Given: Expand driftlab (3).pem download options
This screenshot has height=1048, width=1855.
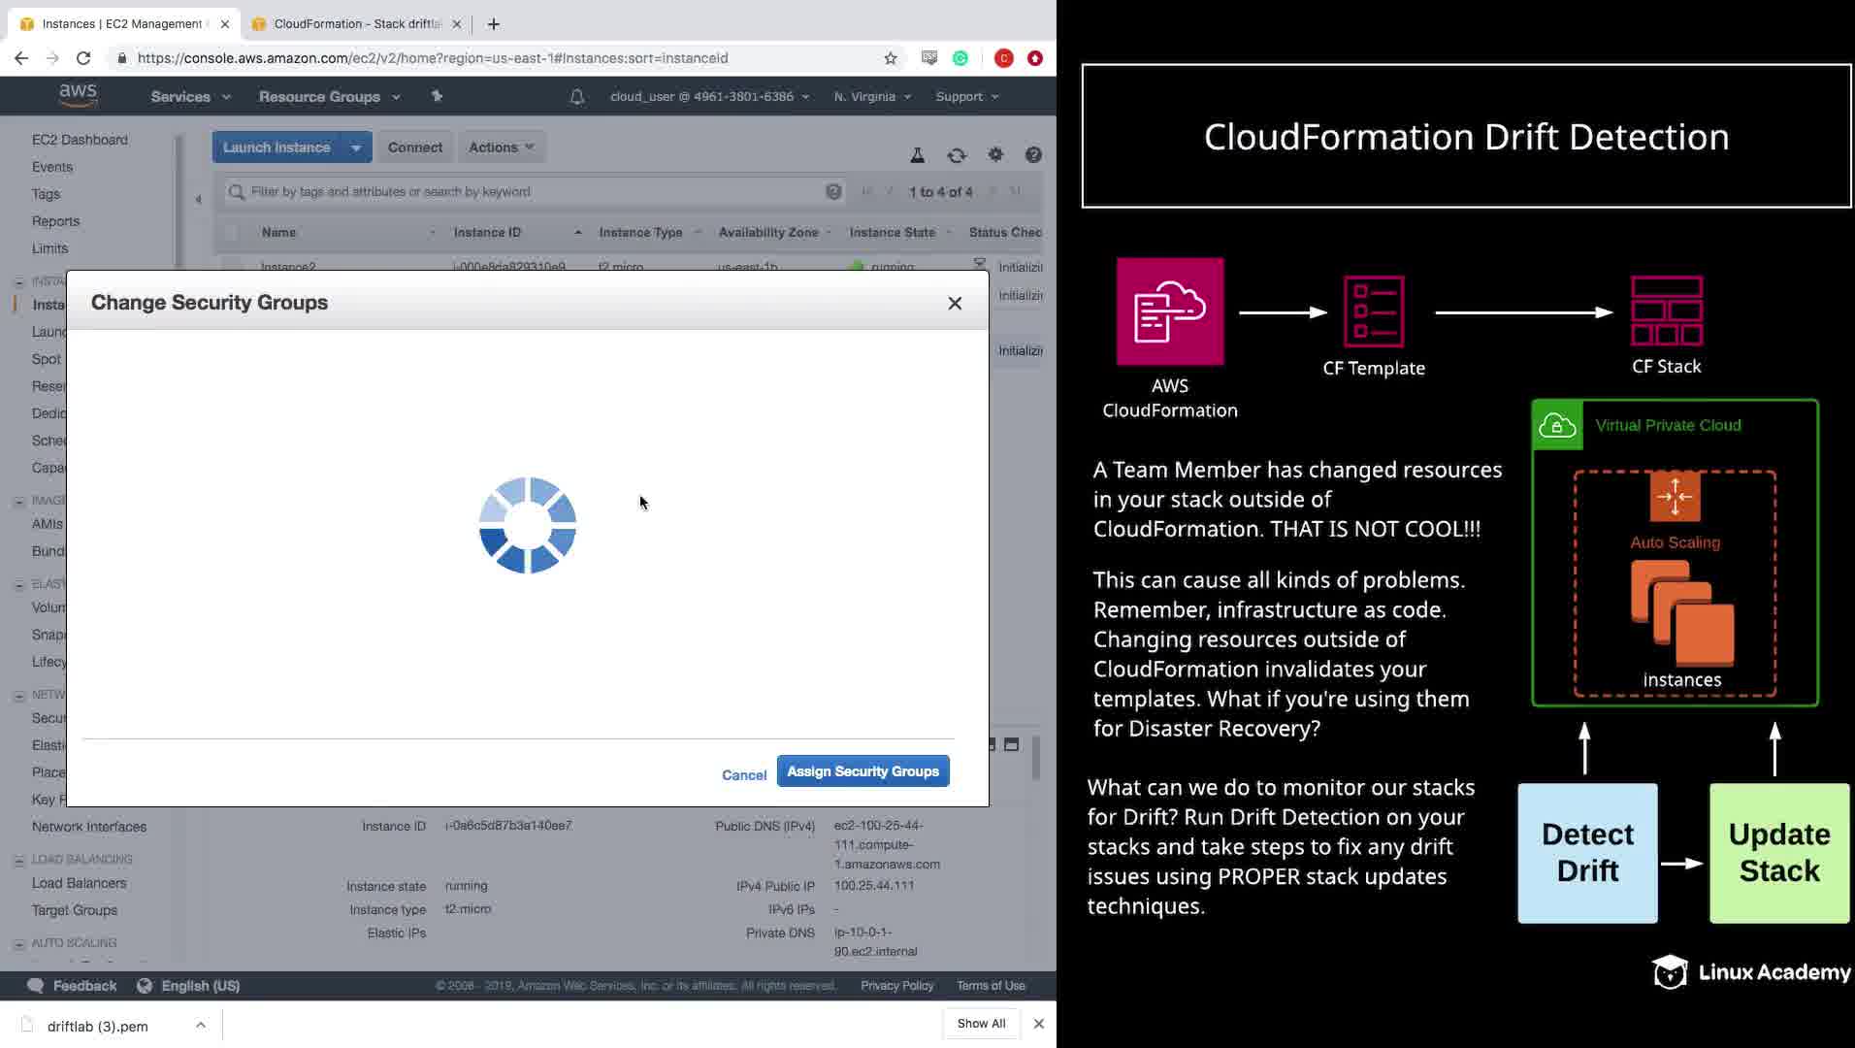Looking at the screenshot, I should coord(200,1025).
